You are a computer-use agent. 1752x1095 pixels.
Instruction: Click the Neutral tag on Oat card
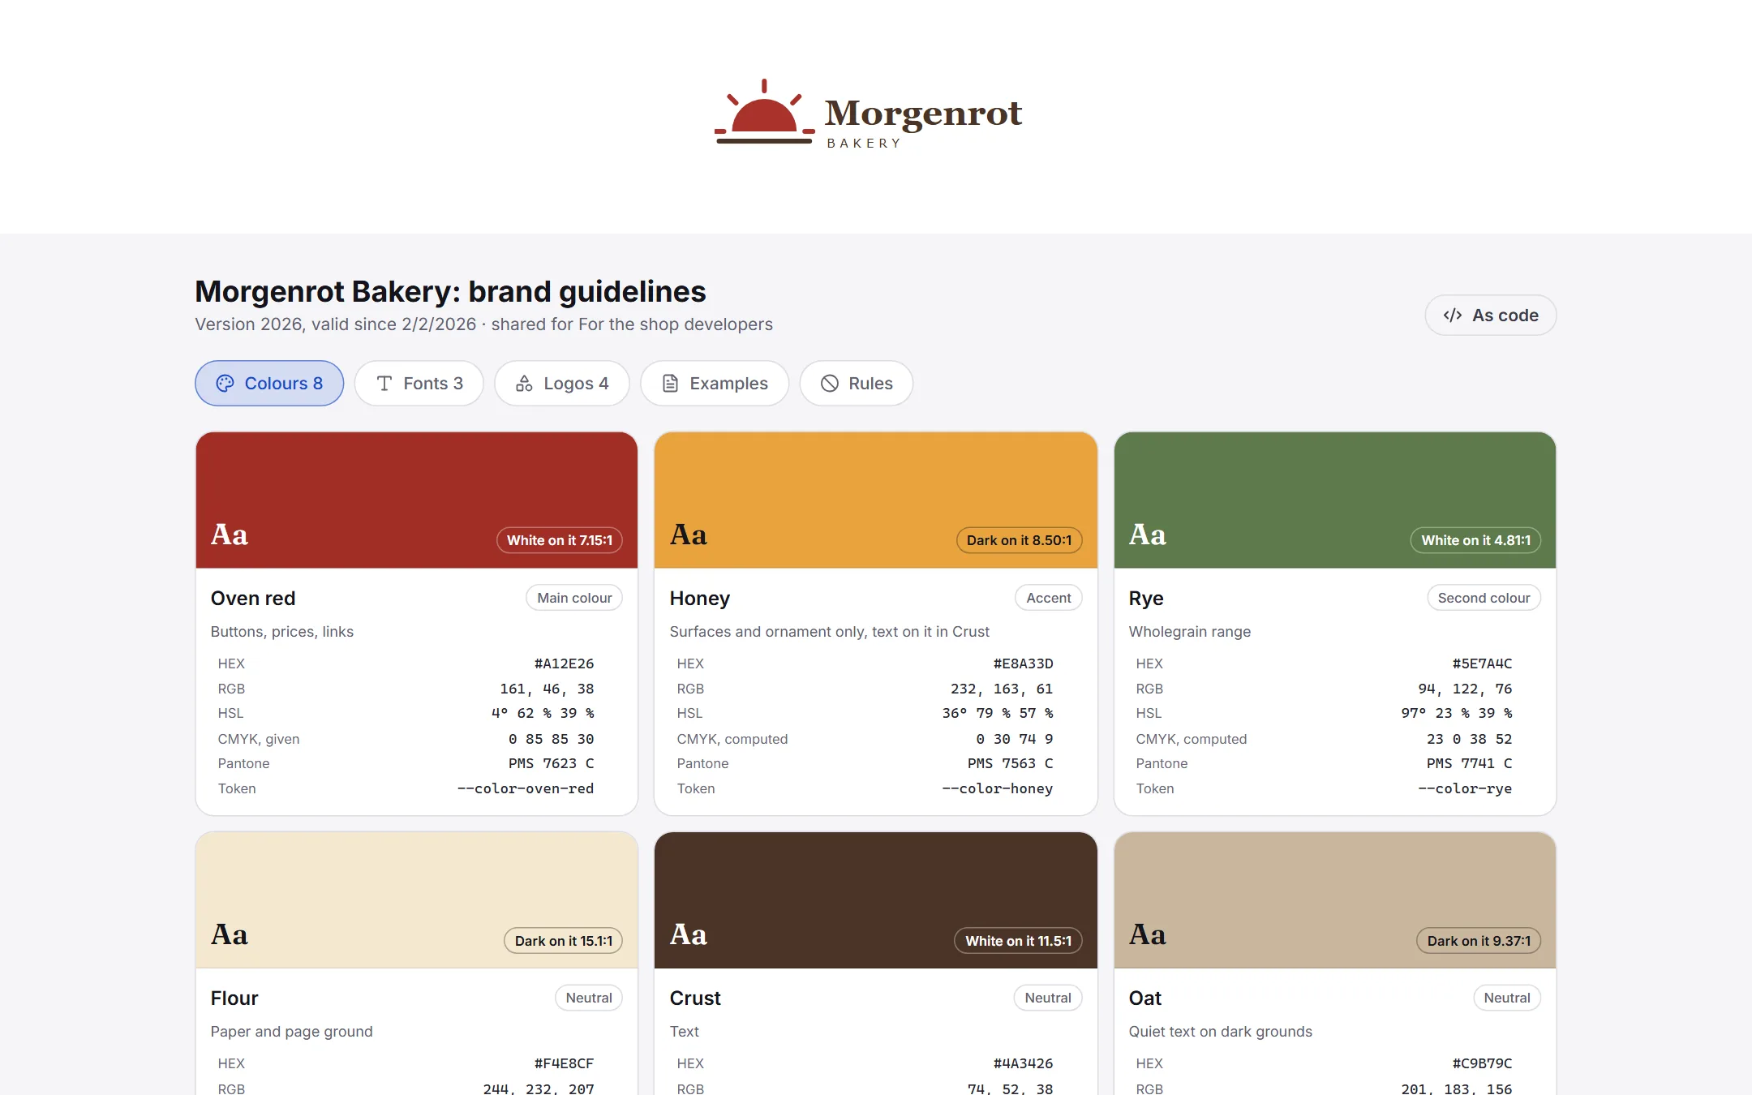1507,998
